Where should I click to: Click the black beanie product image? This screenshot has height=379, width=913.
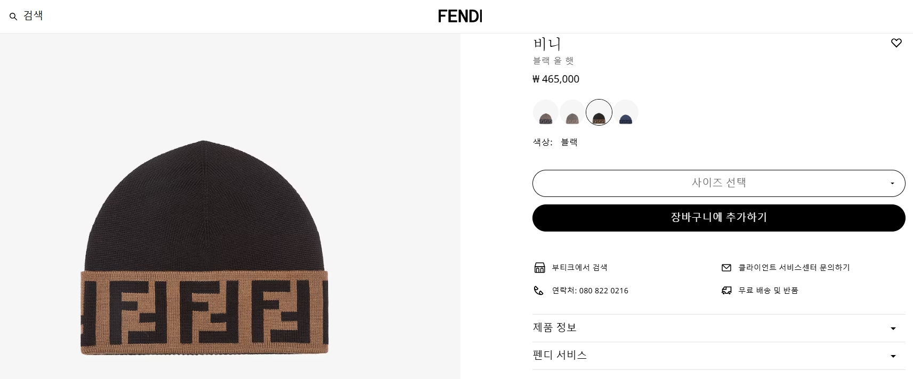(x=204, y=248)
